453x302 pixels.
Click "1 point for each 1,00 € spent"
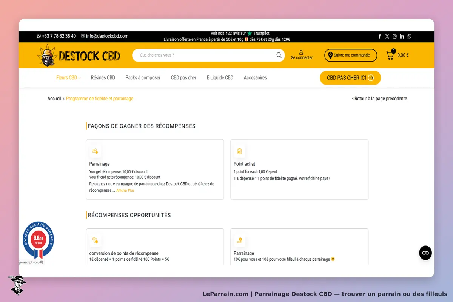(x=256, y=172)
